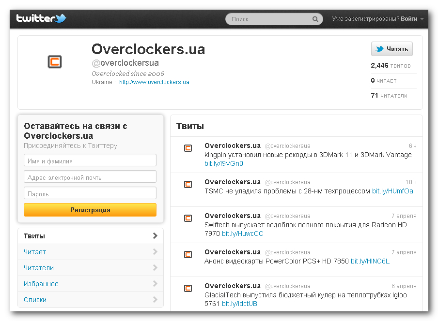Click 7 апреля timestamp on PowerColor tweet

pos(404,252)
